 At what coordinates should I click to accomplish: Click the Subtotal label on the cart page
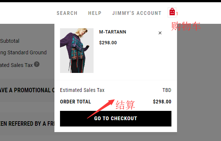coord(10,41)
